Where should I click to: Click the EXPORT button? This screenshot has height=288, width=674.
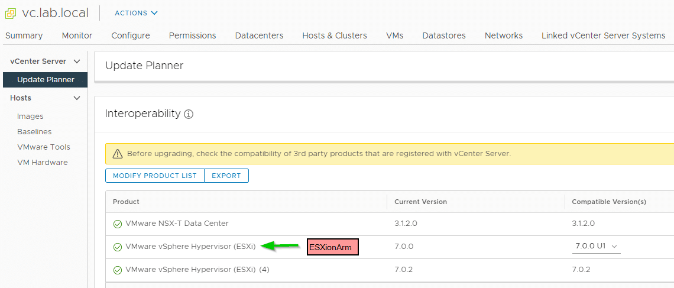coord(226,176)
